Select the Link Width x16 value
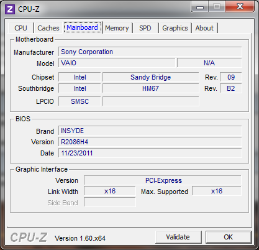 (x=110, y=191)
